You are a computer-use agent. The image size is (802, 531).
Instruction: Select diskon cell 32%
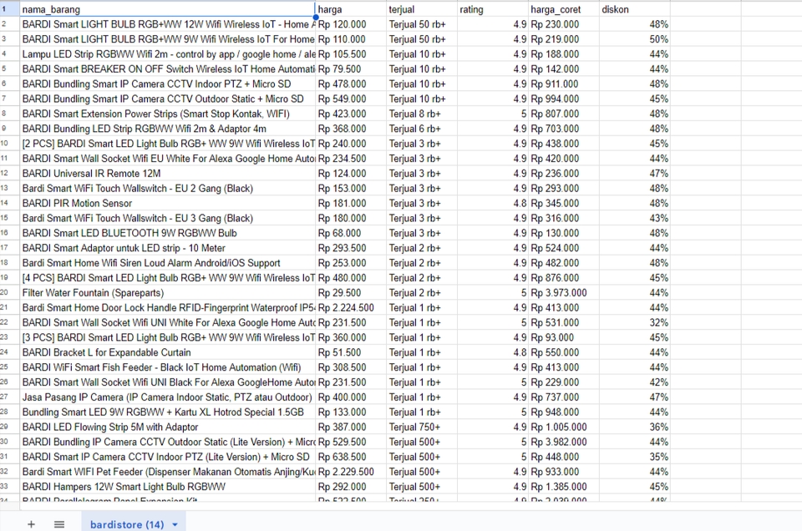[635, 322]
